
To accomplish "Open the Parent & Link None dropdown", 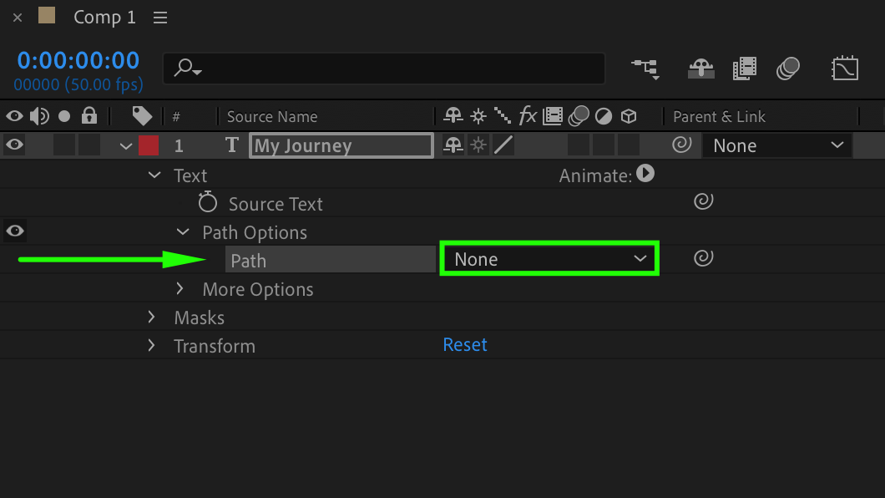I will tap(777, 145).
